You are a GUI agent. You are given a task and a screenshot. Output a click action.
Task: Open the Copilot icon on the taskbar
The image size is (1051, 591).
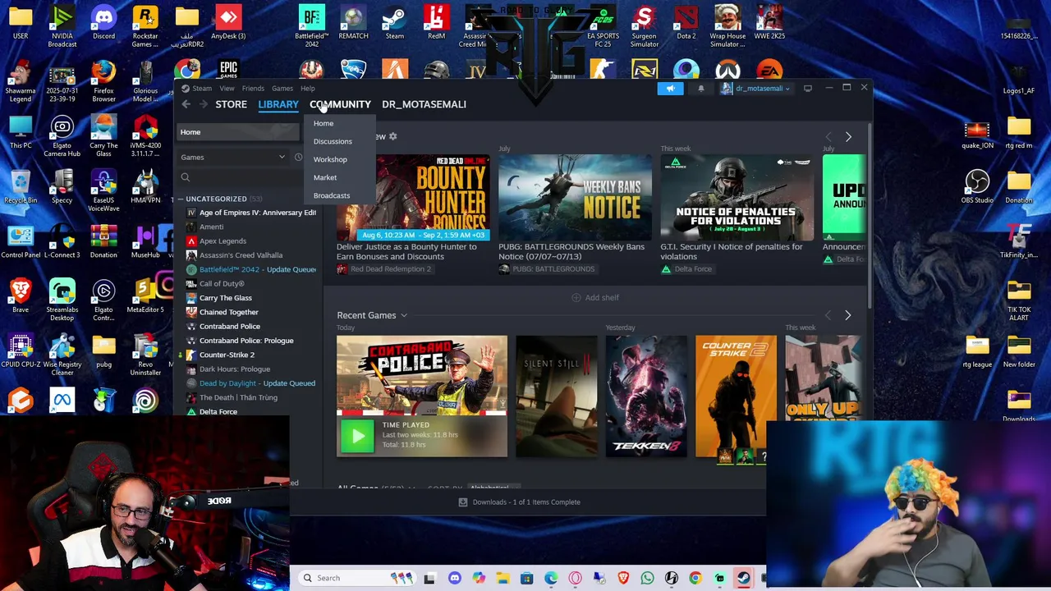click(479, 578)
